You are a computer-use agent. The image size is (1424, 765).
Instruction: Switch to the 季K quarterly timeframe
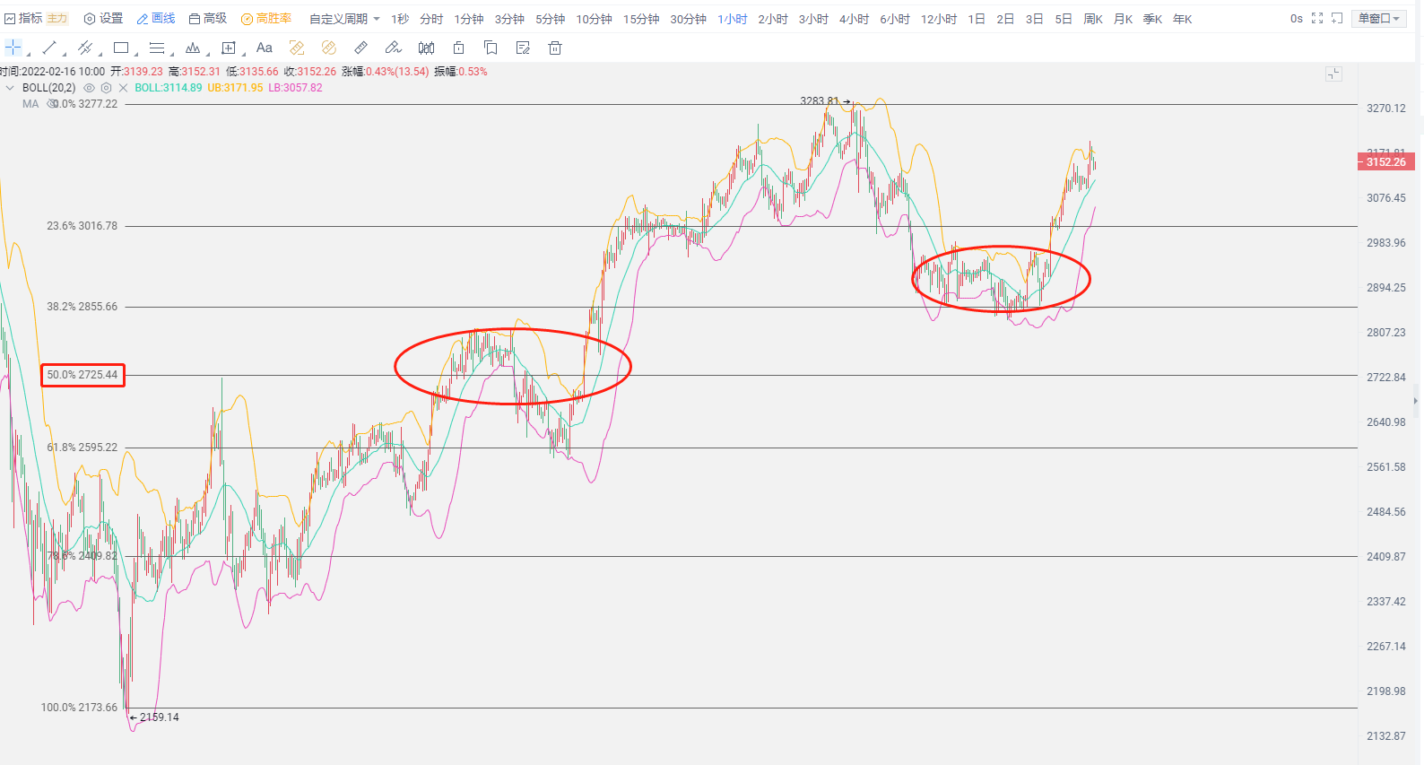(1153, 19)
